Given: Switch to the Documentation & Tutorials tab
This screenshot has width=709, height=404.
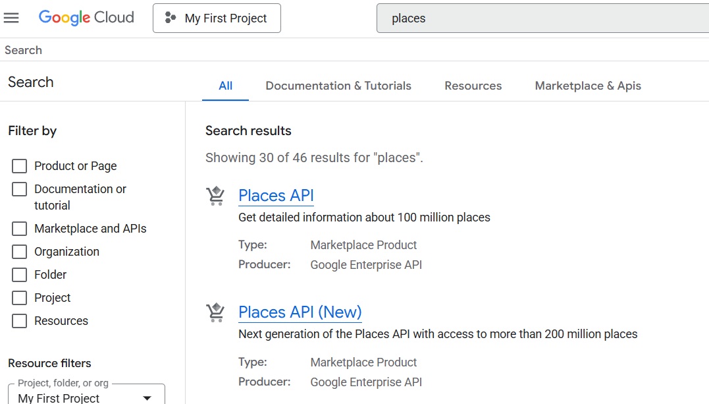Looking at the screenshot, I should [x=338, y=86].
